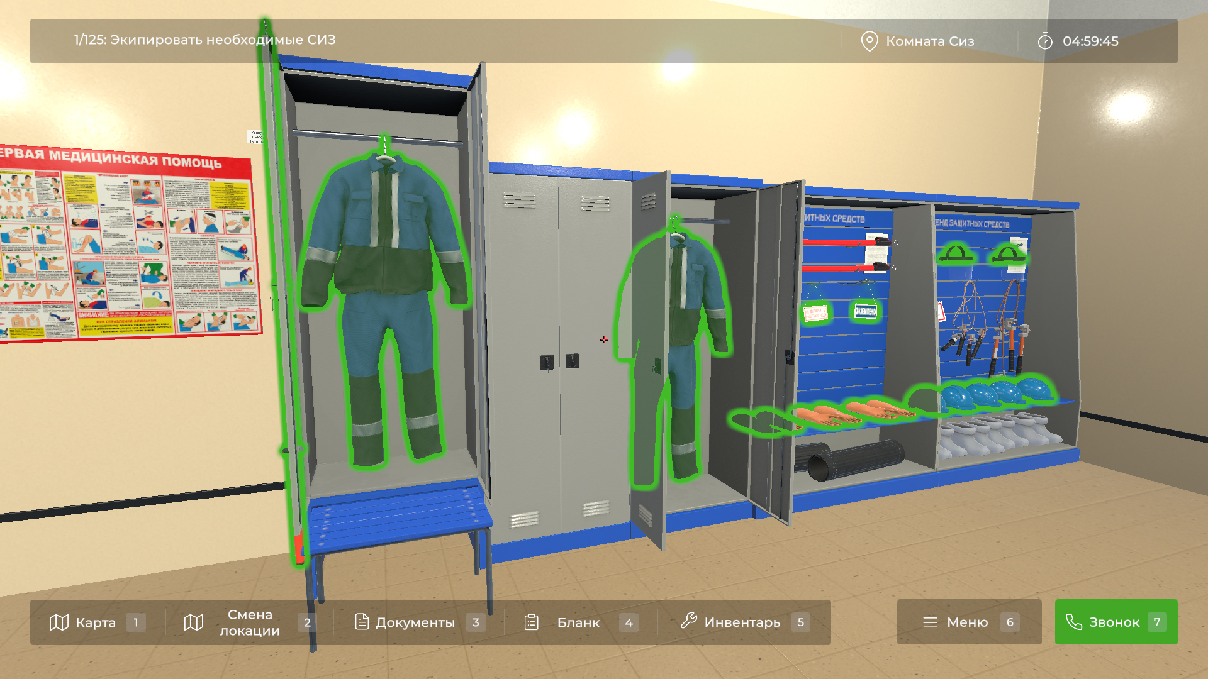The height and width of the screenshot is (679, 1208).
Task: Select the Документы menu item
Action: pos(415,622)
